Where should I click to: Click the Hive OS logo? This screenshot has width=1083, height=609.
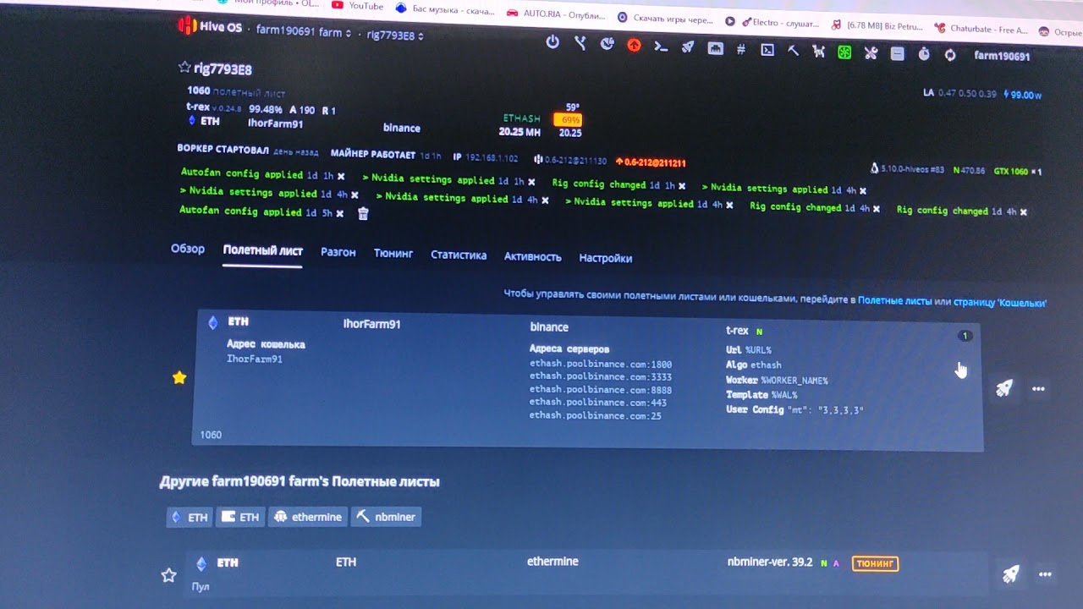[210, 27]
